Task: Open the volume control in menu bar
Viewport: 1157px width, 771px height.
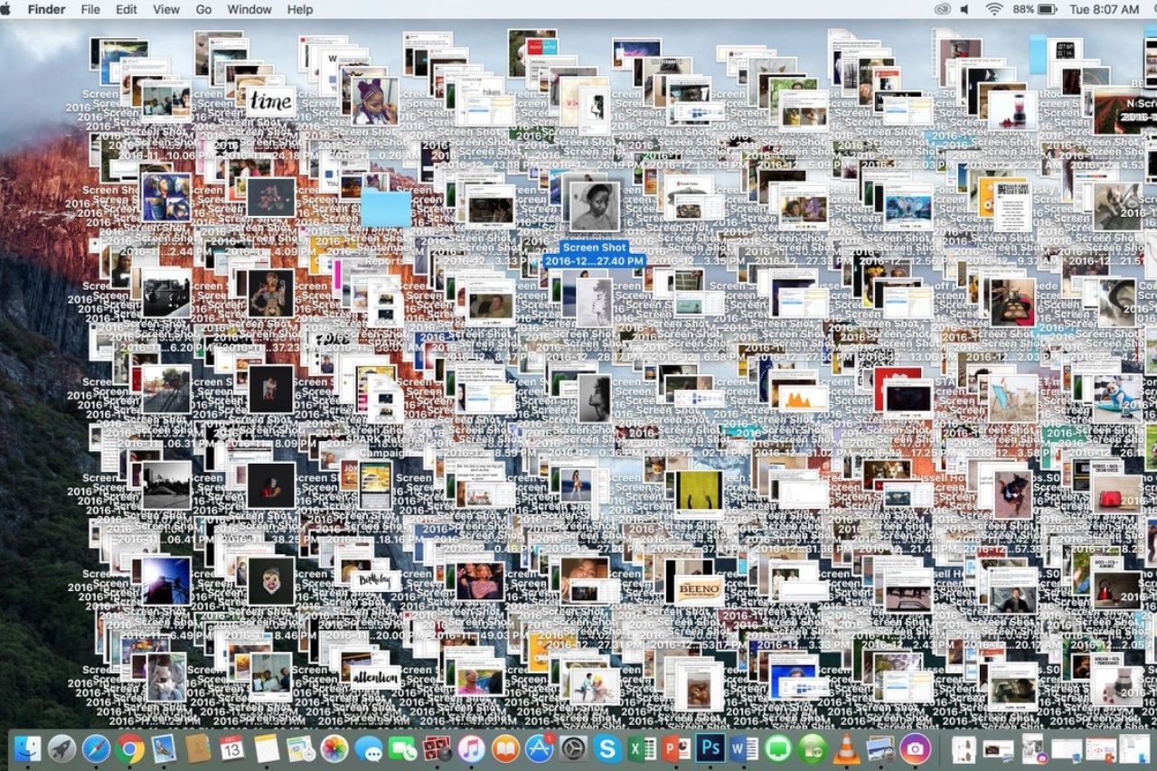Action: click(964, 9)
